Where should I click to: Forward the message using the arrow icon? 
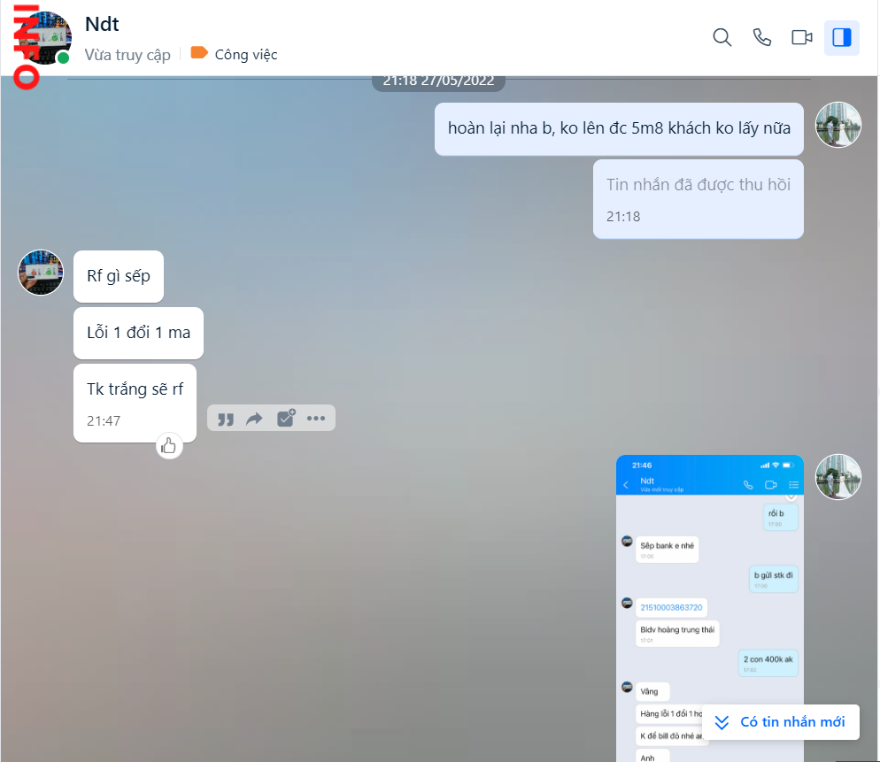255,419
